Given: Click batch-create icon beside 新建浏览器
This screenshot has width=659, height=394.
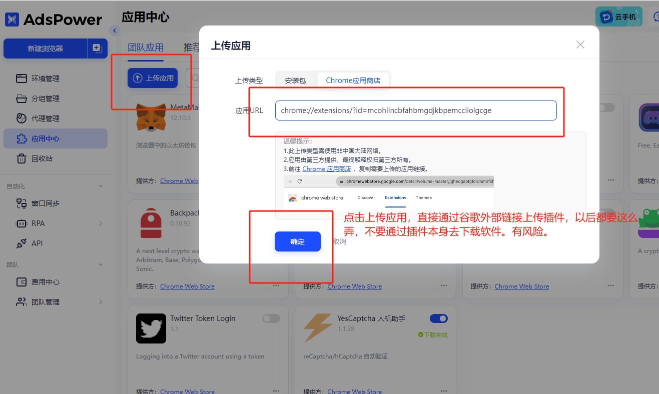Looking at the screenshot, I should pyautogui.click(x=98, y=48).
